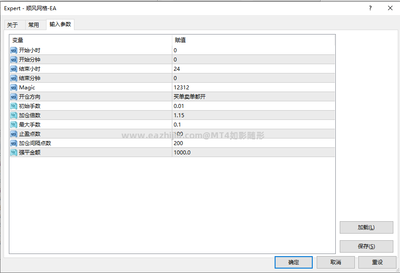
Task: Click the 最大手数 value 0.1
Action: pos(177,125)
